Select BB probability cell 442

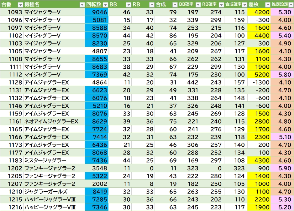pyautogui.click(x=189, y=82)
